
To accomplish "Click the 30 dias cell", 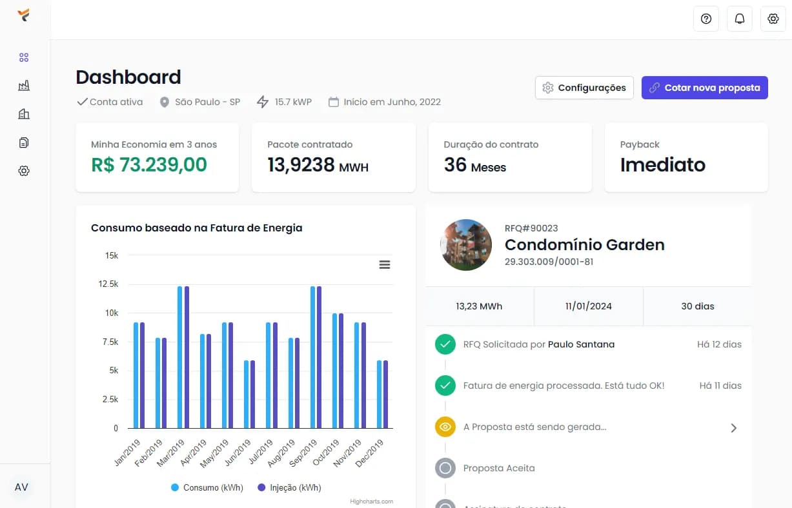I will point(697,306).
